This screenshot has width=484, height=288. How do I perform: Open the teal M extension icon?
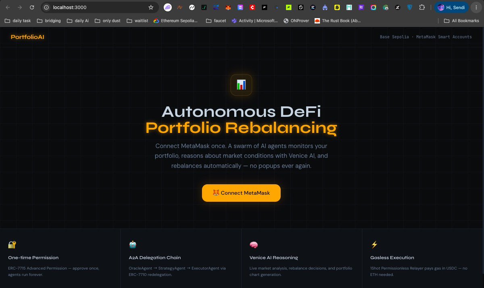(x=349, y=7)
